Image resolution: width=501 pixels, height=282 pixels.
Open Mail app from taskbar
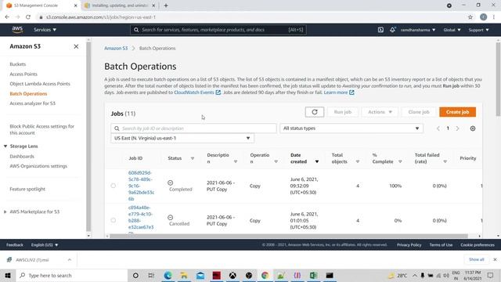tap(200, 275)
